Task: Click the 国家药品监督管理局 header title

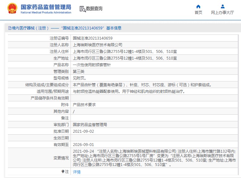Action: (46, 7)
